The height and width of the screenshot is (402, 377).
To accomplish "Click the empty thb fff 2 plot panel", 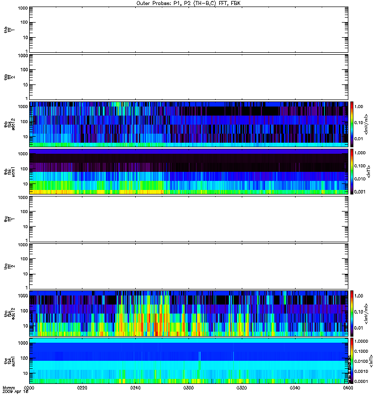I will [189, 77].
